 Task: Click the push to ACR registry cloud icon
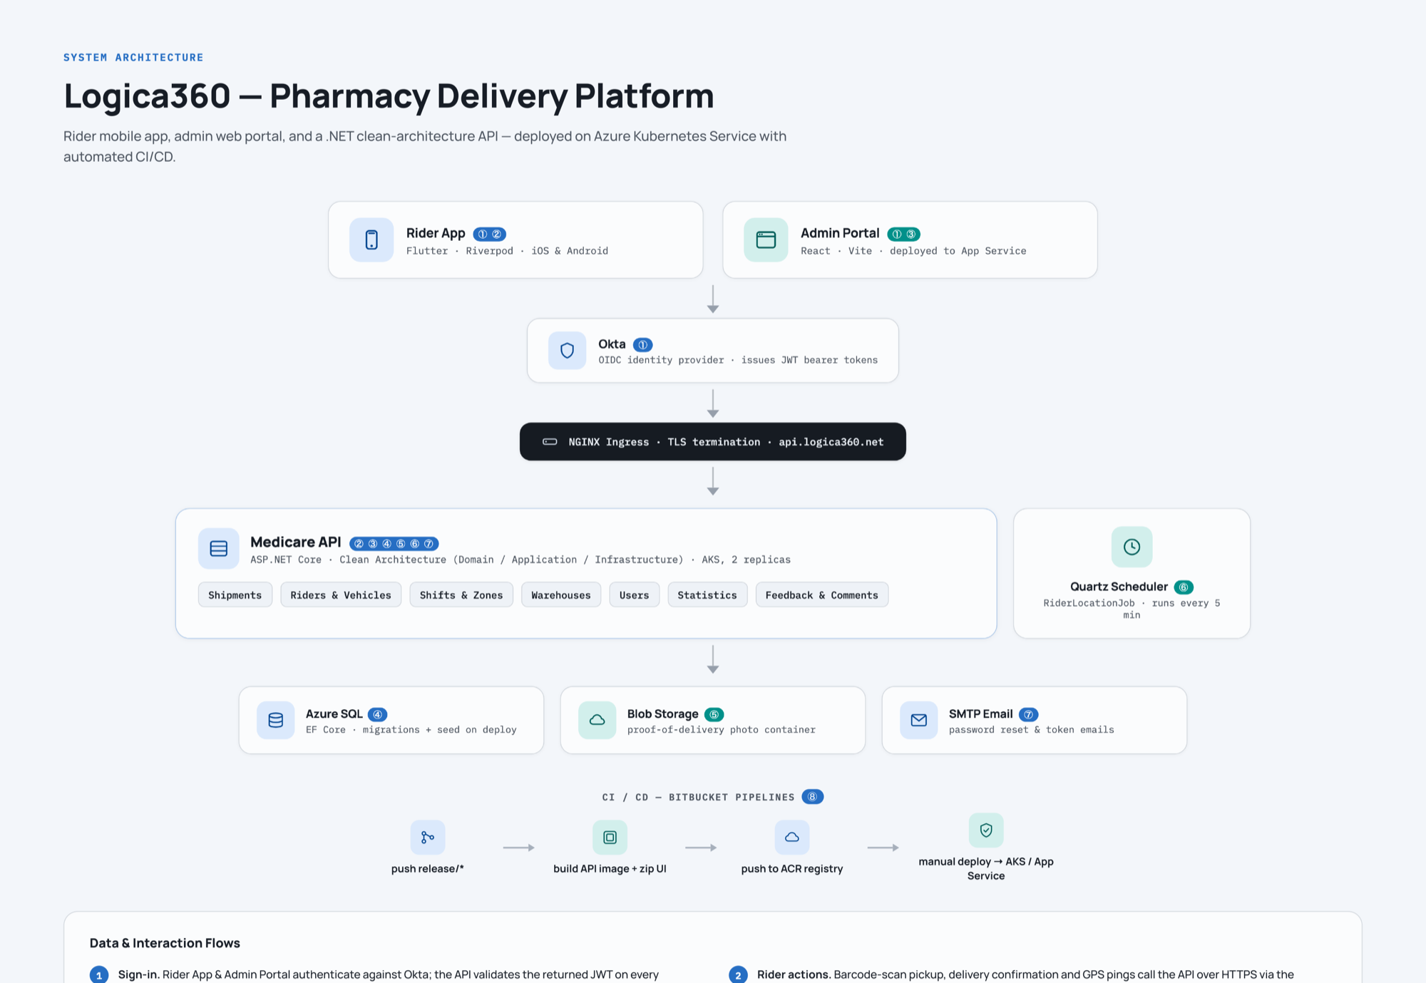[792, 837]
